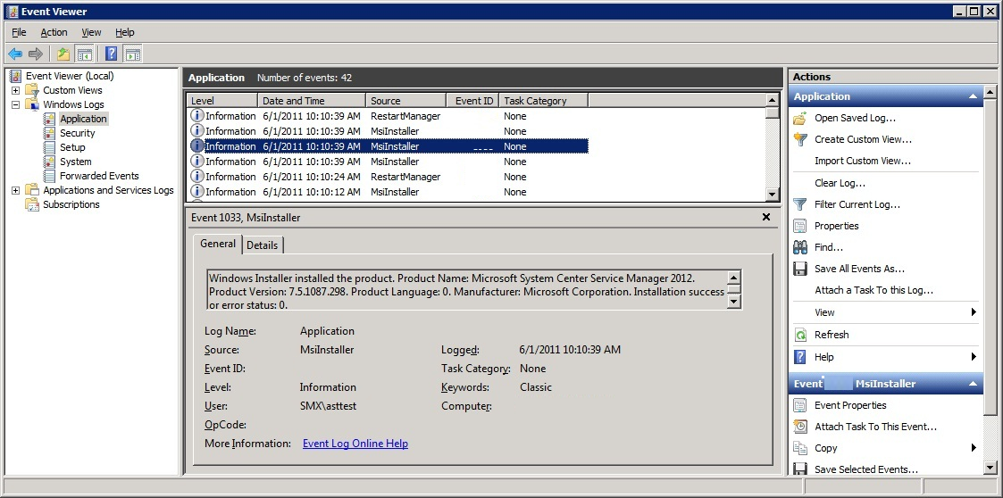Collapse the Windows Logs tree node
Image resolution: width=1003 pixels, height=498 pixels.
pos(15,104)
